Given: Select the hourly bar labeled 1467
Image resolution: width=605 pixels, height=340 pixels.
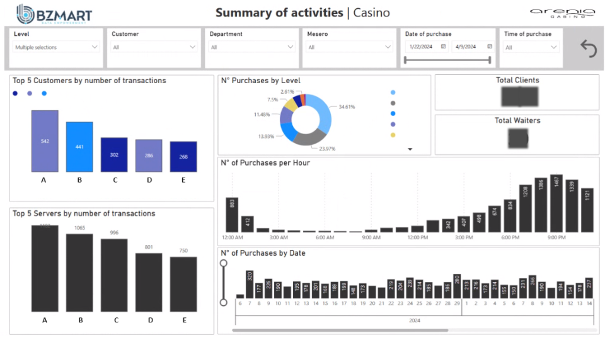Looking at the screenshot, I should click(x=556, y=203).
